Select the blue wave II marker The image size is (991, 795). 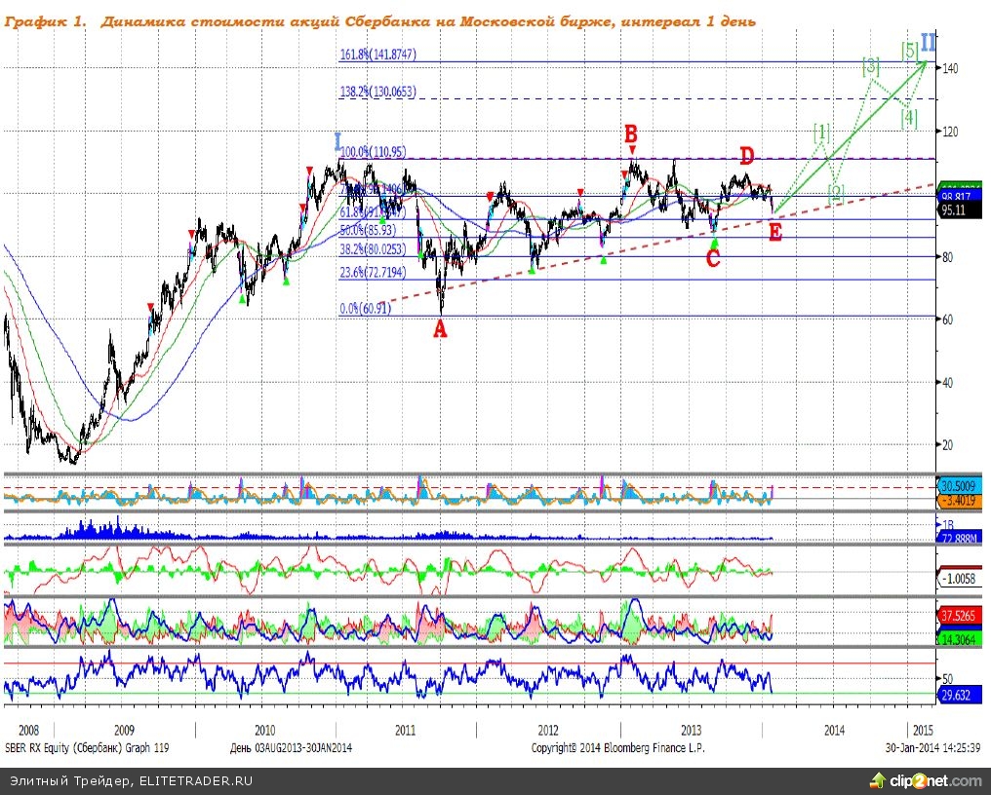point(929,42)
